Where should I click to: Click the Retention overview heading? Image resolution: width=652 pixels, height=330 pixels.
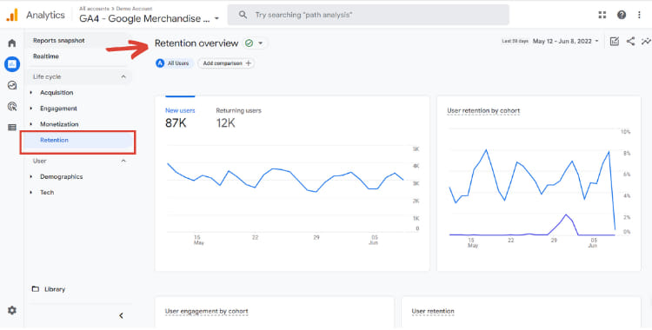point(196,43)
